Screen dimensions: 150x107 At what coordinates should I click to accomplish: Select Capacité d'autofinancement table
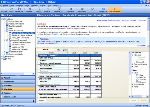[x=21, y=42]
